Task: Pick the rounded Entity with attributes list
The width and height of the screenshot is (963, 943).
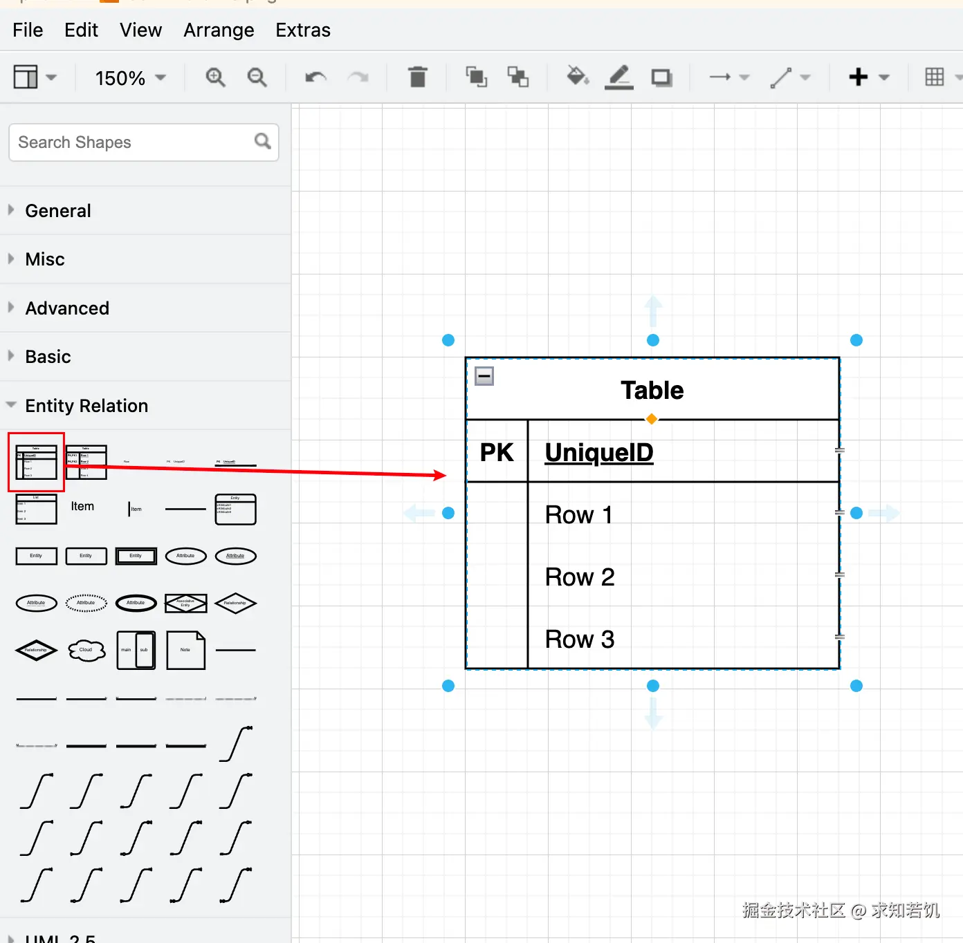Action: [x=235, y=510]
